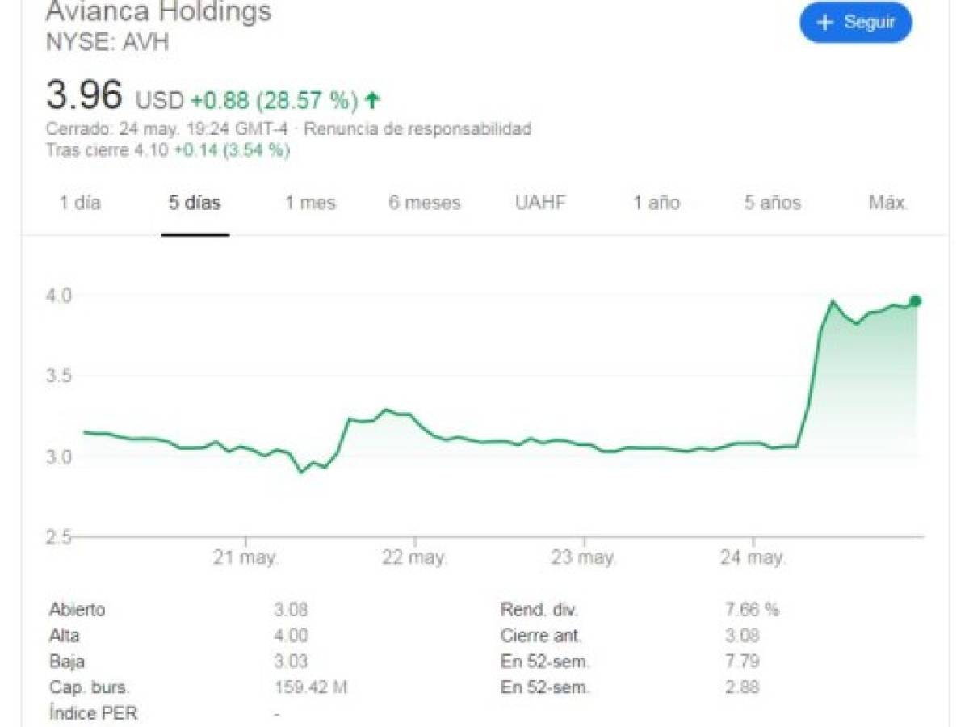The width and height of the screenshot is (969, 727).
Task: Click the 3.08 value beside Abierto
Action: tap(291, 610)
